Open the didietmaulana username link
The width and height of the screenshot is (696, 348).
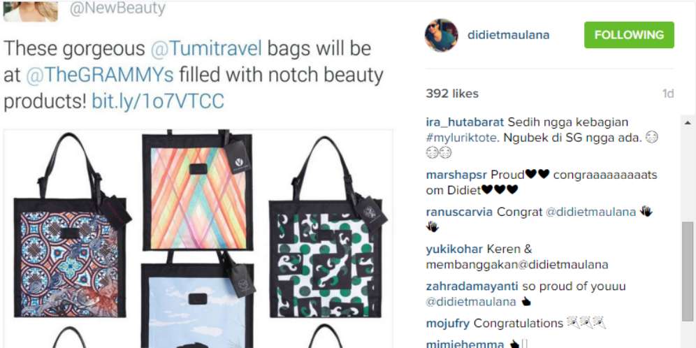508,35
